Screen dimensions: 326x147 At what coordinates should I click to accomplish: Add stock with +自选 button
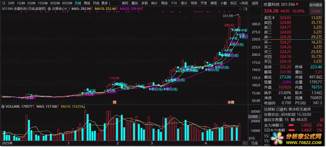(244, 3)
